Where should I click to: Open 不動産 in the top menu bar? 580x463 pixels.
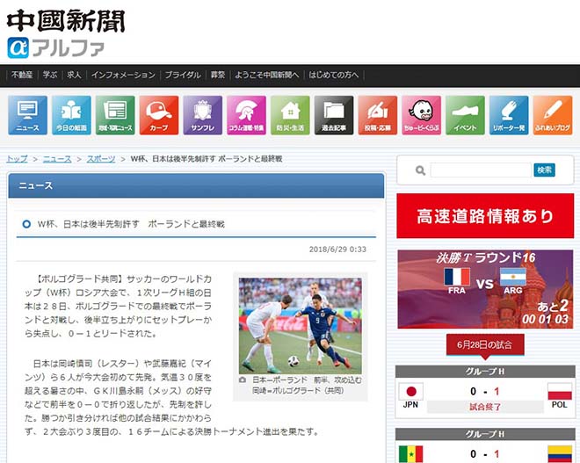[22, 75]
